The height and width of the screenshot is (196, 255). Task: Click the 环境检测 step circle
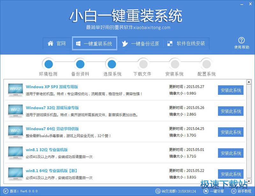(49, 64)
